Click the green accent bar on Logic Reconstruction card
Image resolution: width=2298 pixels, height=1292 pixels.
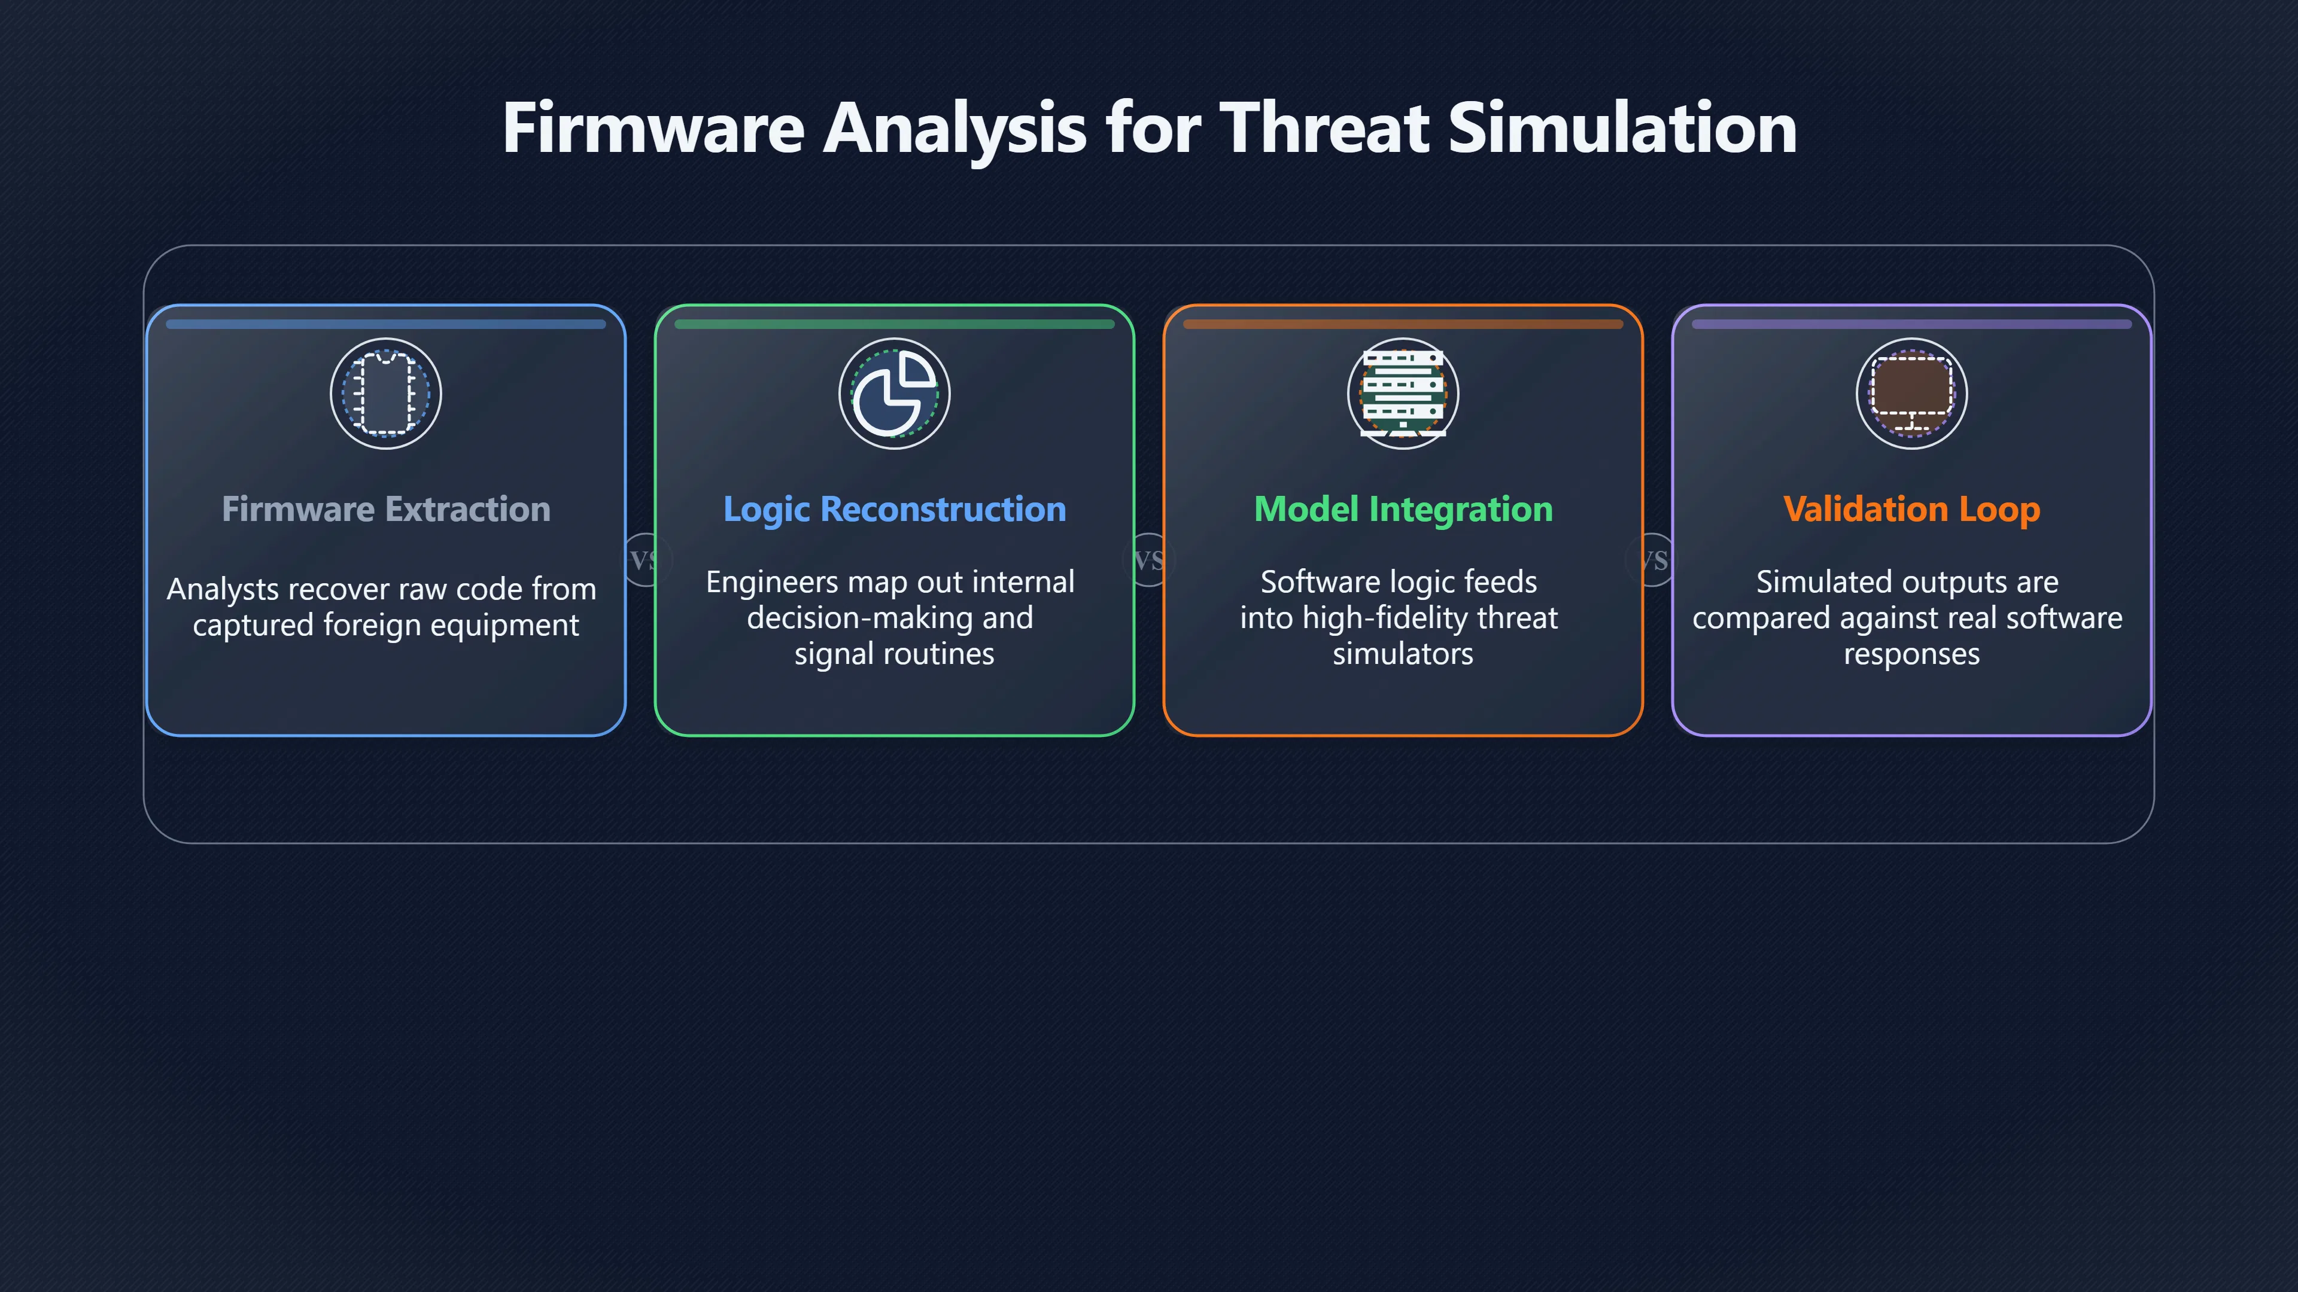tap(894, 324)
